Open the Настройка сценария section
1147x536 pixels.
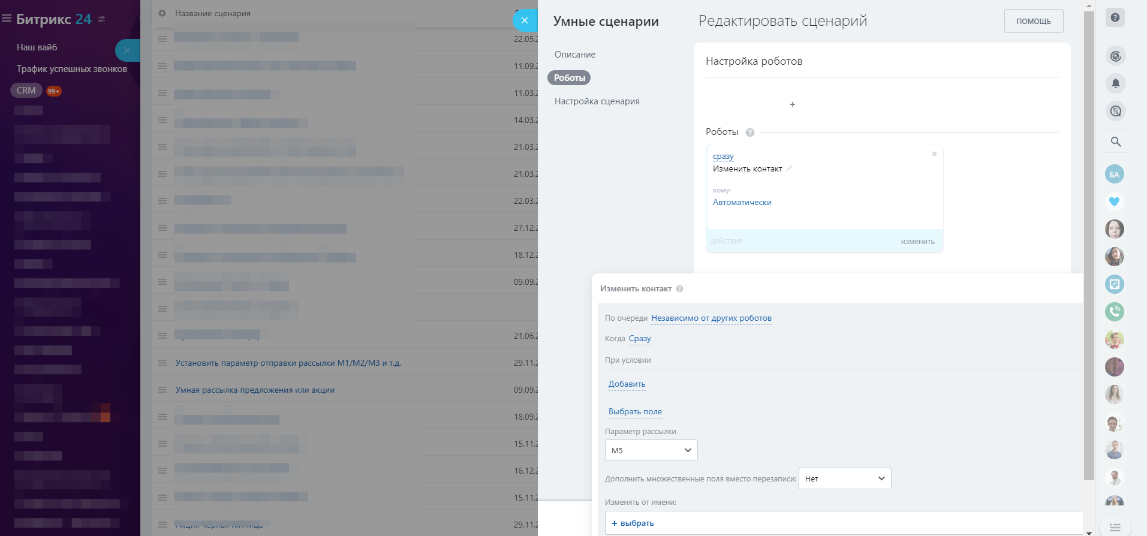coord(597,101)
